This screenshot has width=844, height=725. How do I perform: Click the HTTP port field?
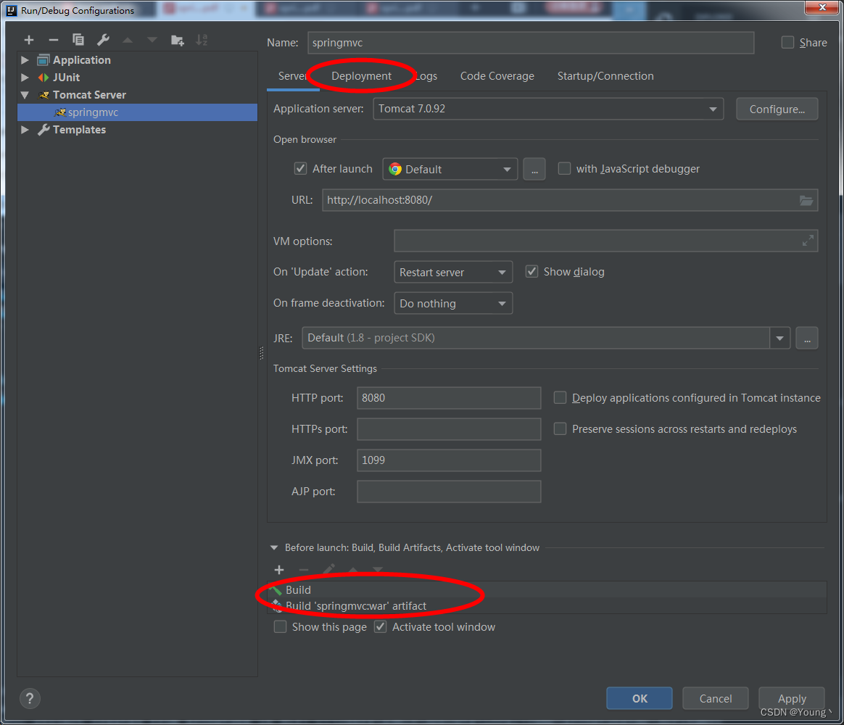click(449, 398)
